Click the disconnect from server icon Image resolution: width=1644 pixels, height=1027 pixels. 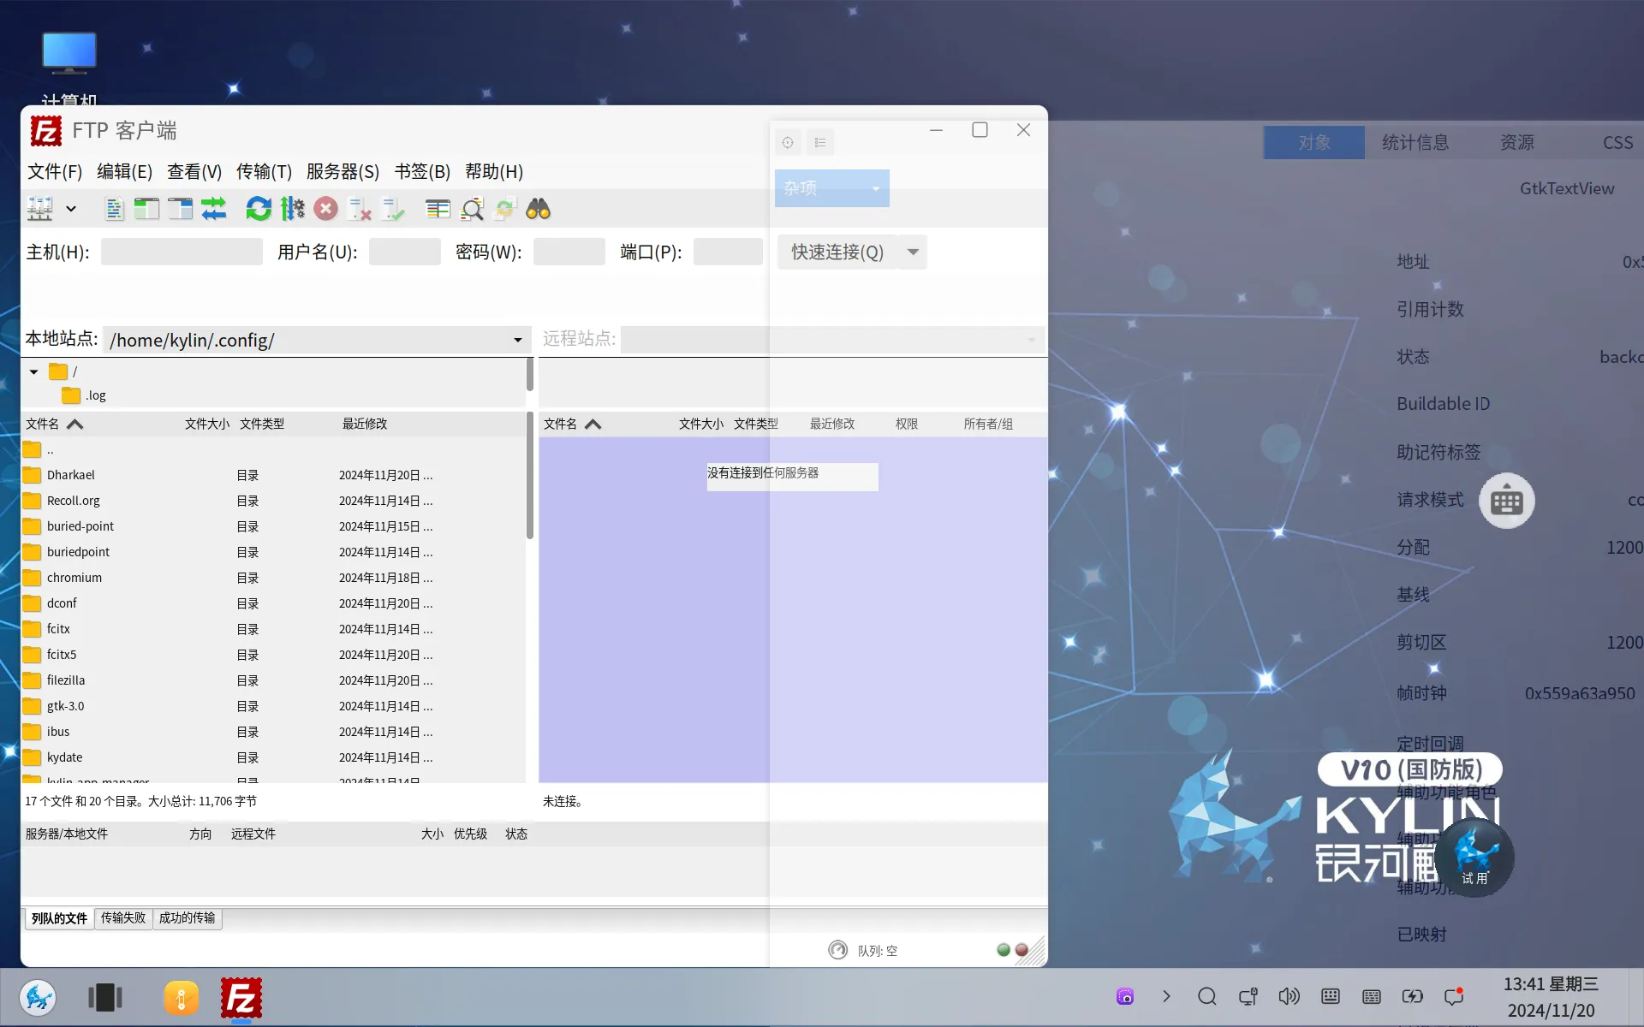(x=360, y=209)
